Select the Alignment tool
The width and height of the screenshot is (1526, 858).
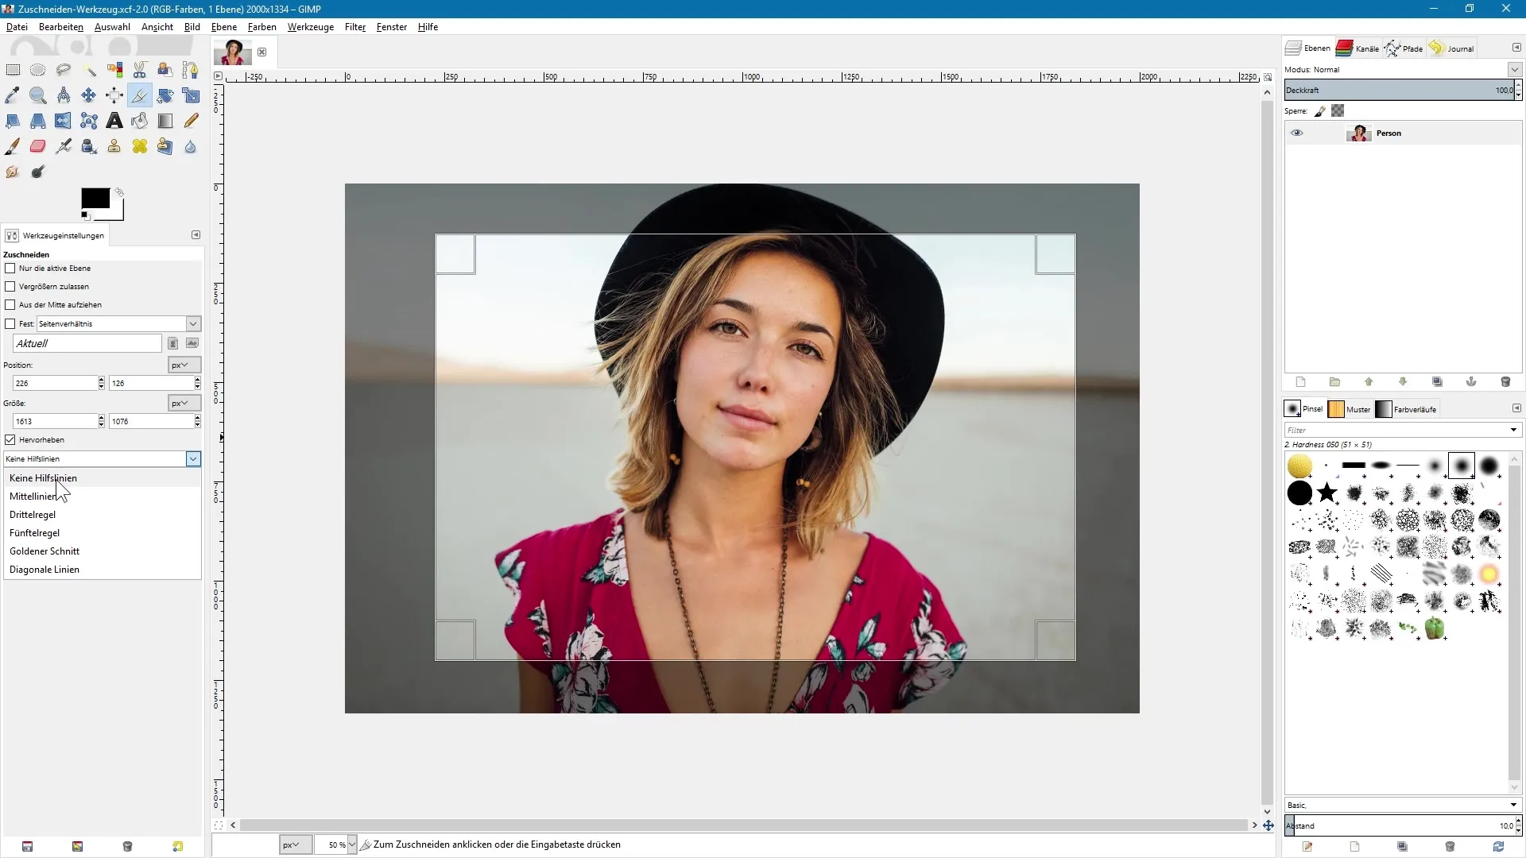[114, 95]
